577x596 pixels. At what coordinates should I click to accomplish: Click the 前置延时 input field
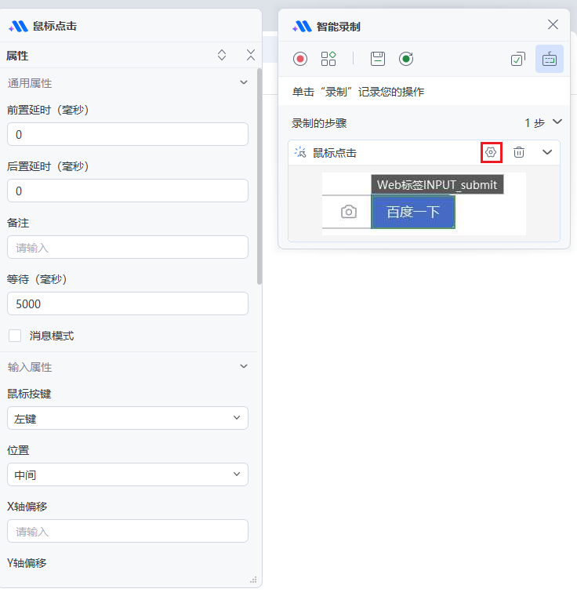click(x=127, y=135)
